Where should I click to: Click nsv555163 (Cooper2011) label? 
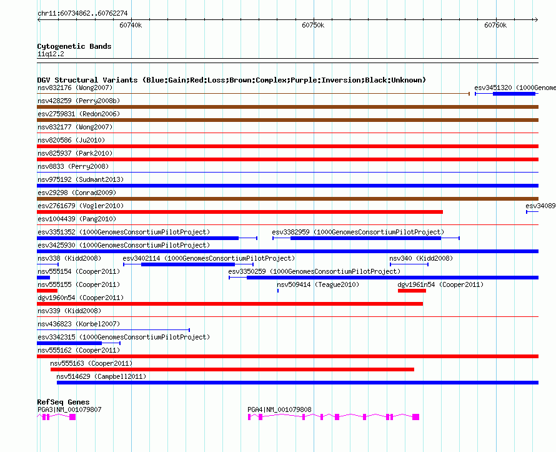91,363
